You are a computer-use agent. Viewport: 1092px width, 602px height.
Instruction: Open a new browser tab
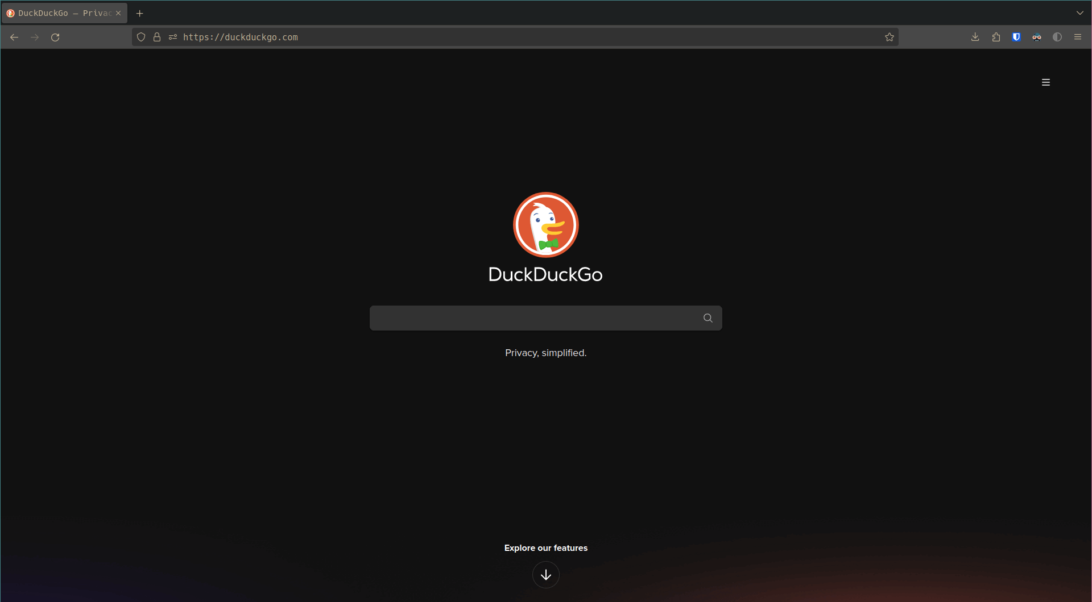pyautogui.click(x=140, y=13)
